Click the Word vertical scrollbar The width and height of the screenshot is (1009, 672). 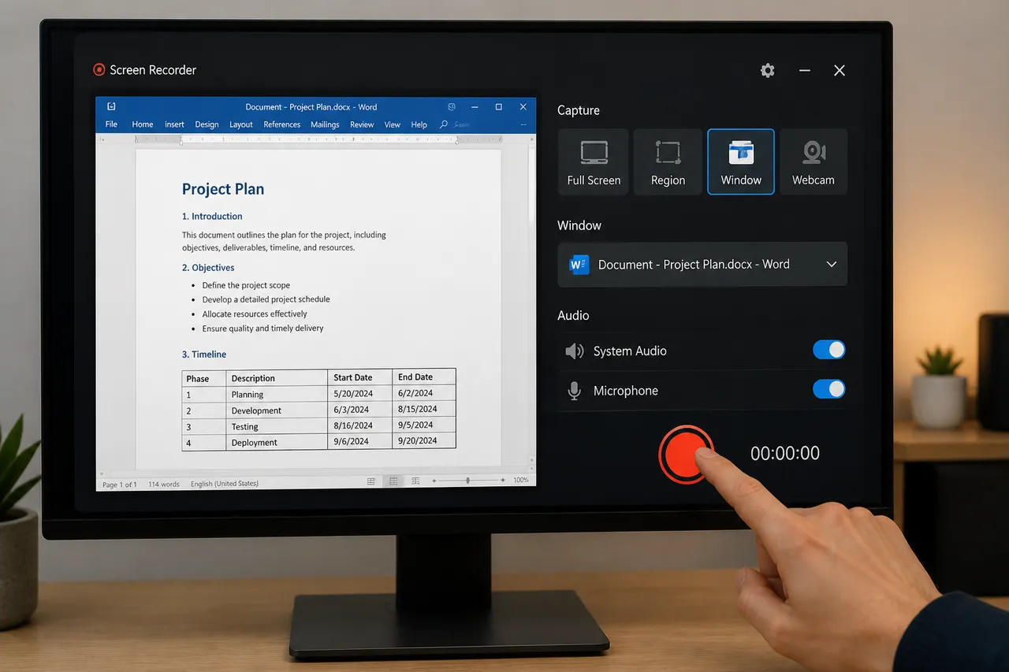click(531, 303)
